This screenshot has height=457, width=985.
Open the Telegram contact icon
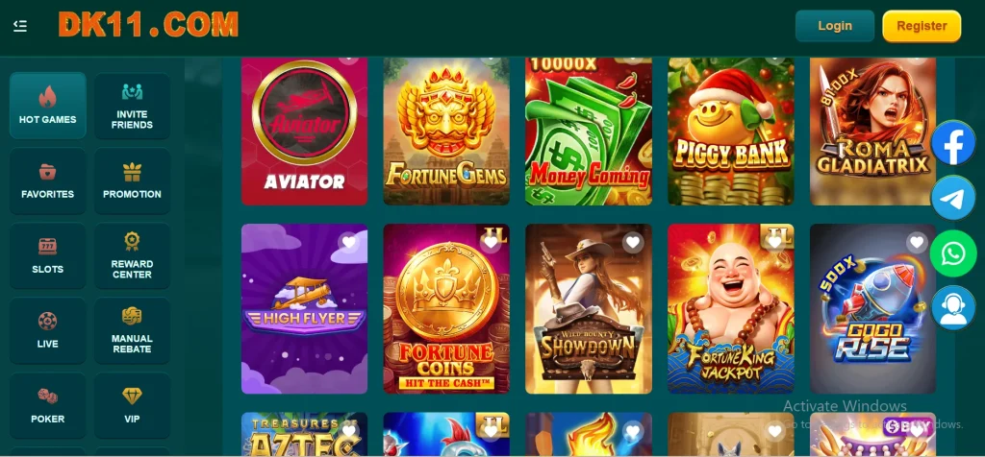[953, 198]
